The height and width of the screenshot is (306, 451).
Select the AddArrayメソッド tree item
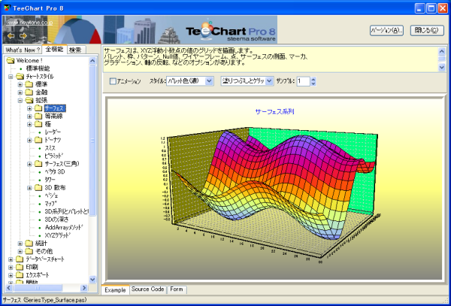pyautogui.click(x=64, y=228)
